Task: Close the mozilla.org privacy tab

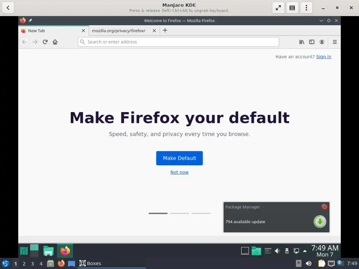Action: point(154,31)
